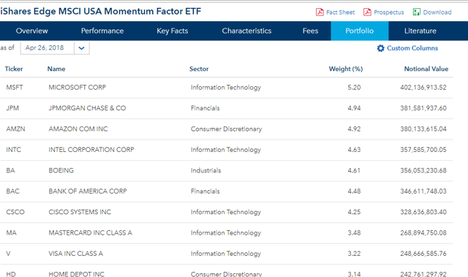Open the Fact Sheet link
Viewport: 468px width, 277px height.
tap(341, 12)
